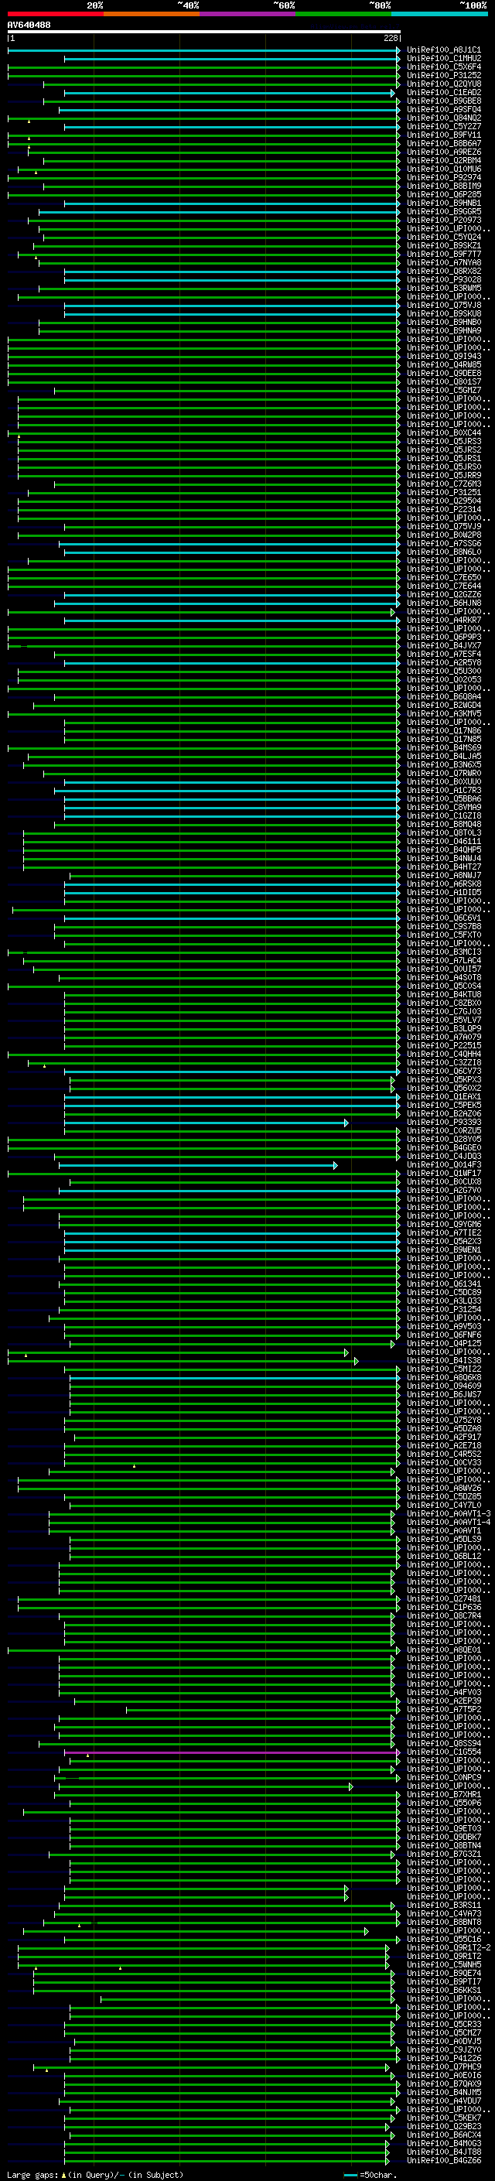Select label UniRef100_P93028

[x=443, y=279]
